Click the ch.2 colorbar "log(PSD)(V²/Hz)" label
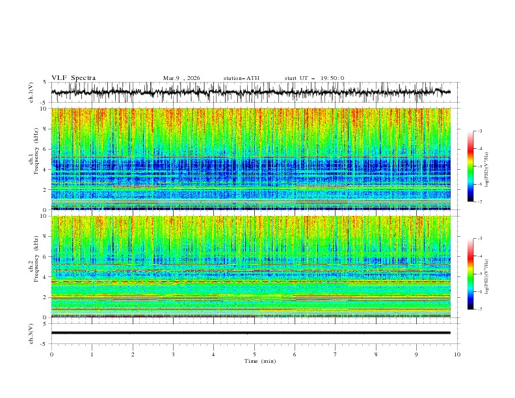The height and width of the screenshot is (398, 515). (487, 277)
